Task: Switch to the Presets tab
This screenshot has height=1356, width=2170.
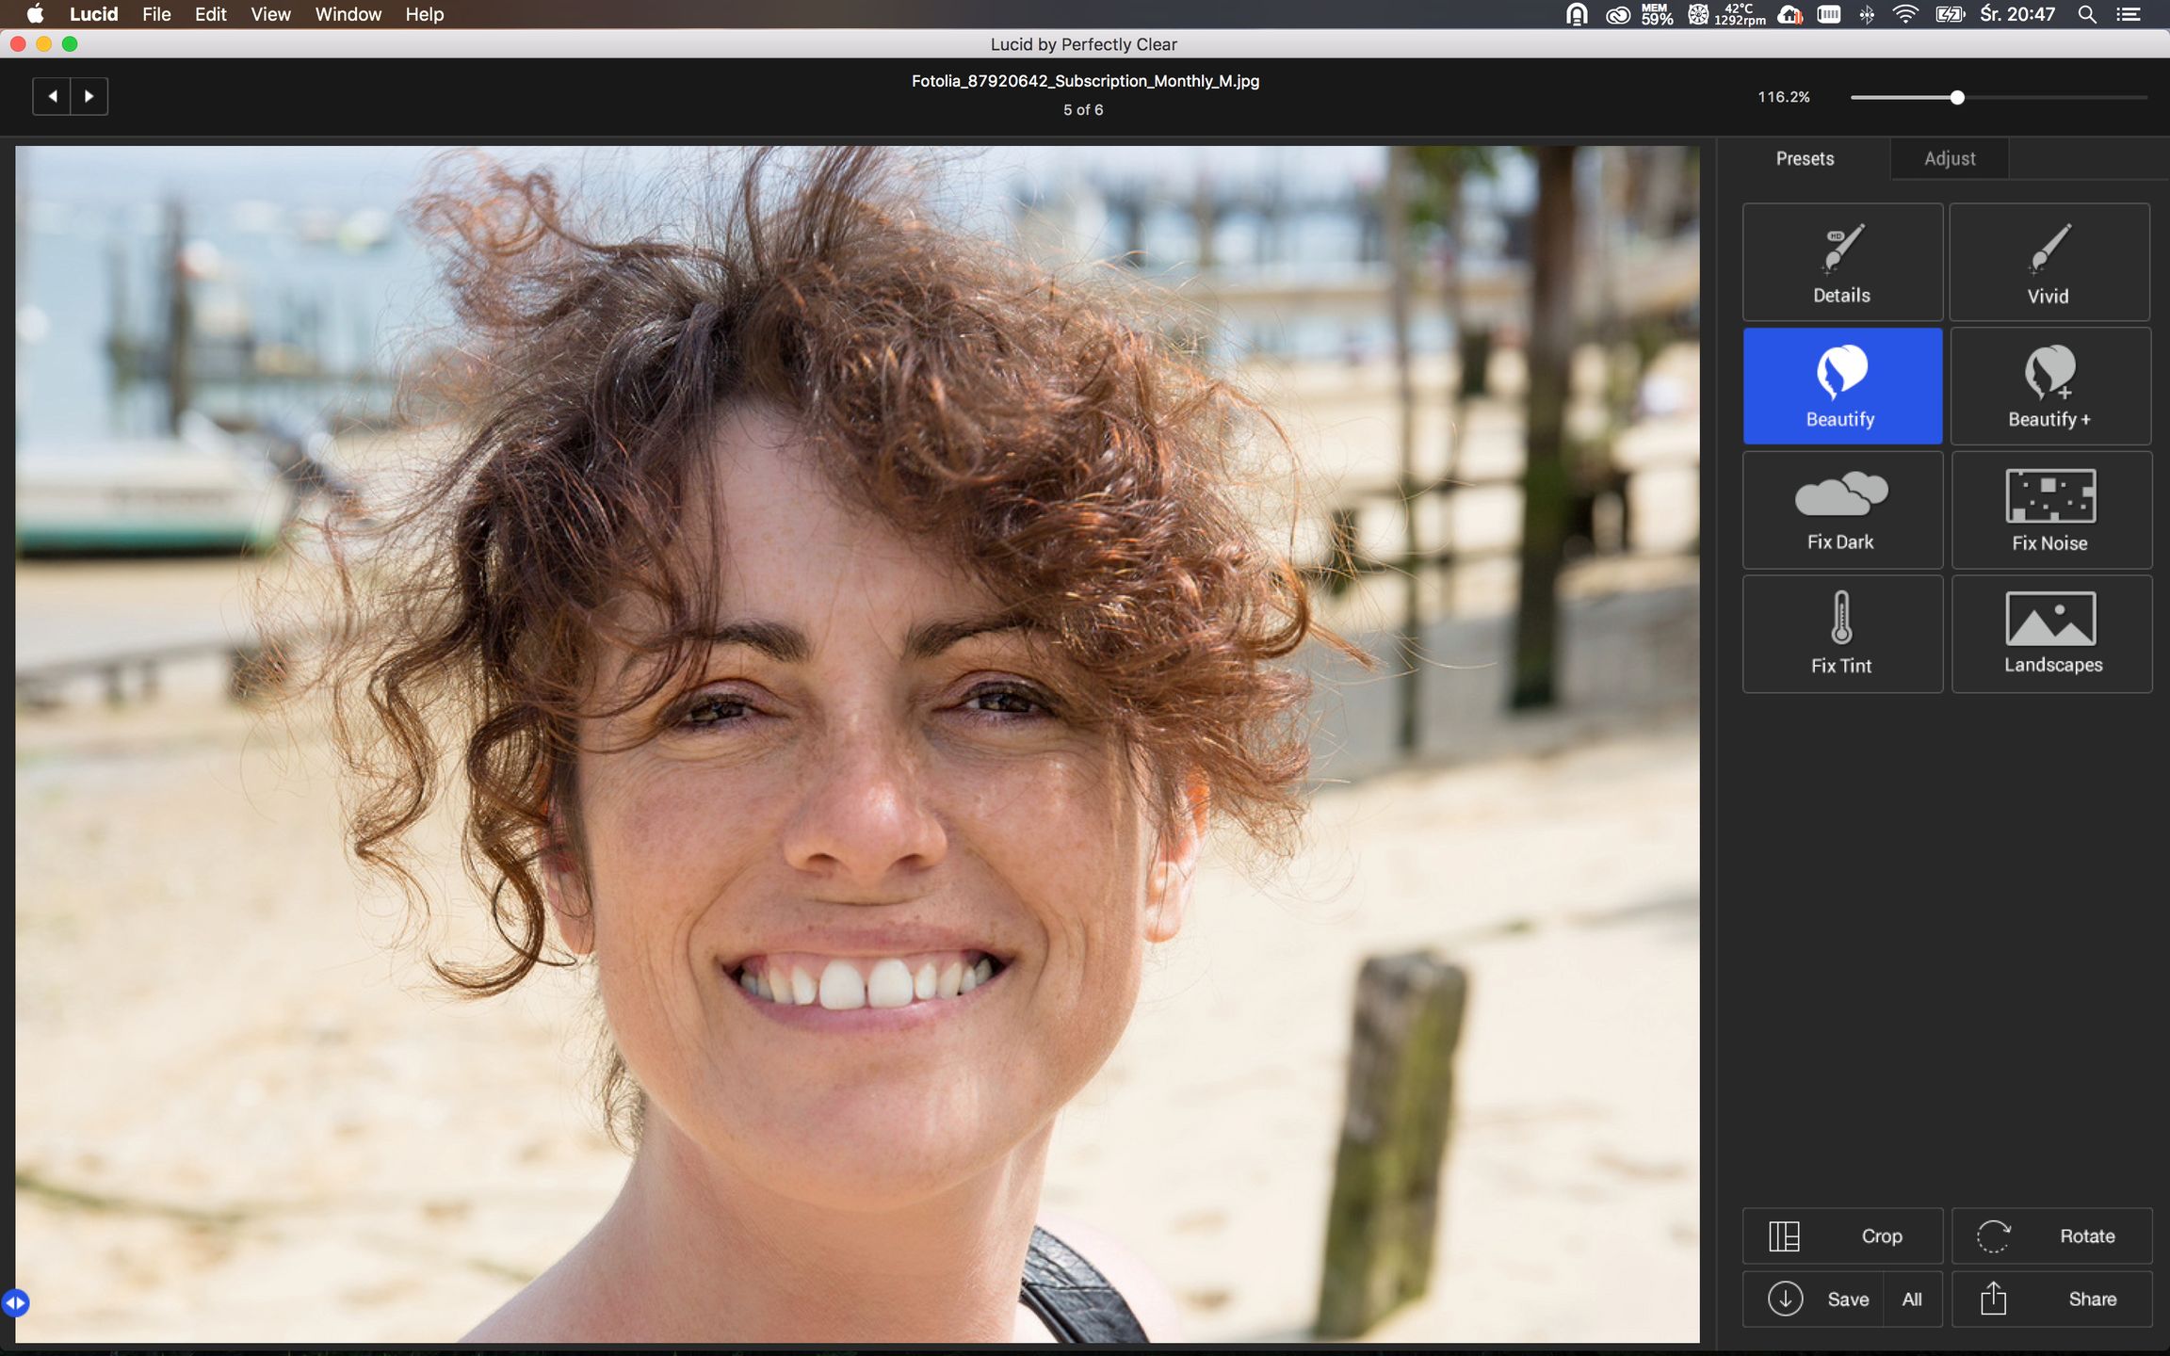Action: 1804,158
